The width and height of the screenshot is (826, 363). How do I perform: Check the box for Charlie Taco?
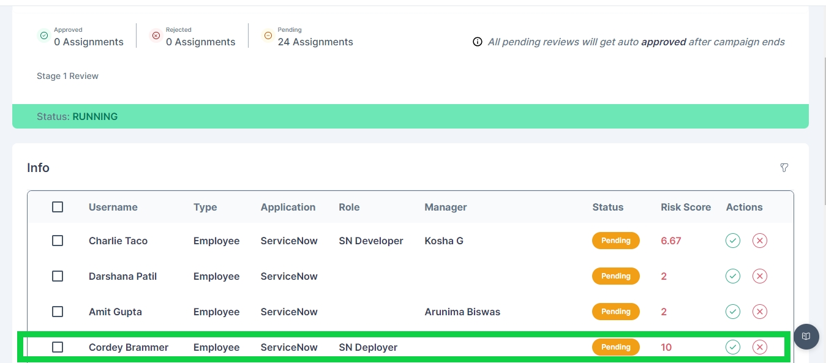tap(58, 241)
